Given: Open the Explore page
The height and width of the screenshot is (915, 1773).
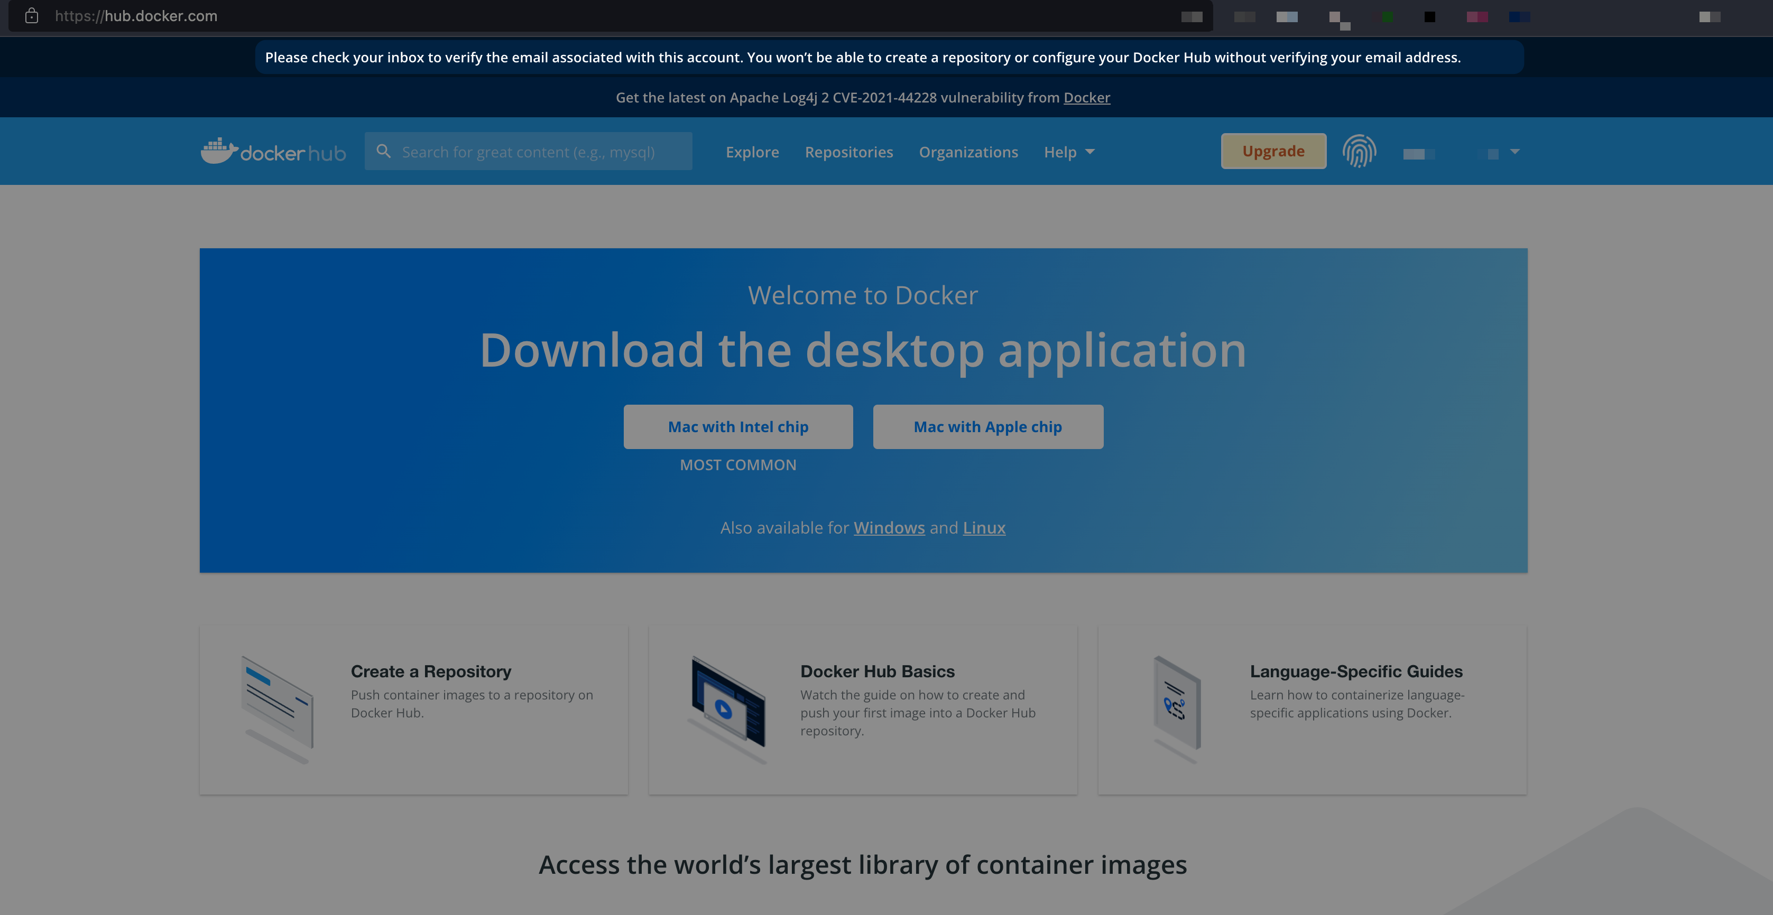Looking at the screenshot, I should point(752,152).
